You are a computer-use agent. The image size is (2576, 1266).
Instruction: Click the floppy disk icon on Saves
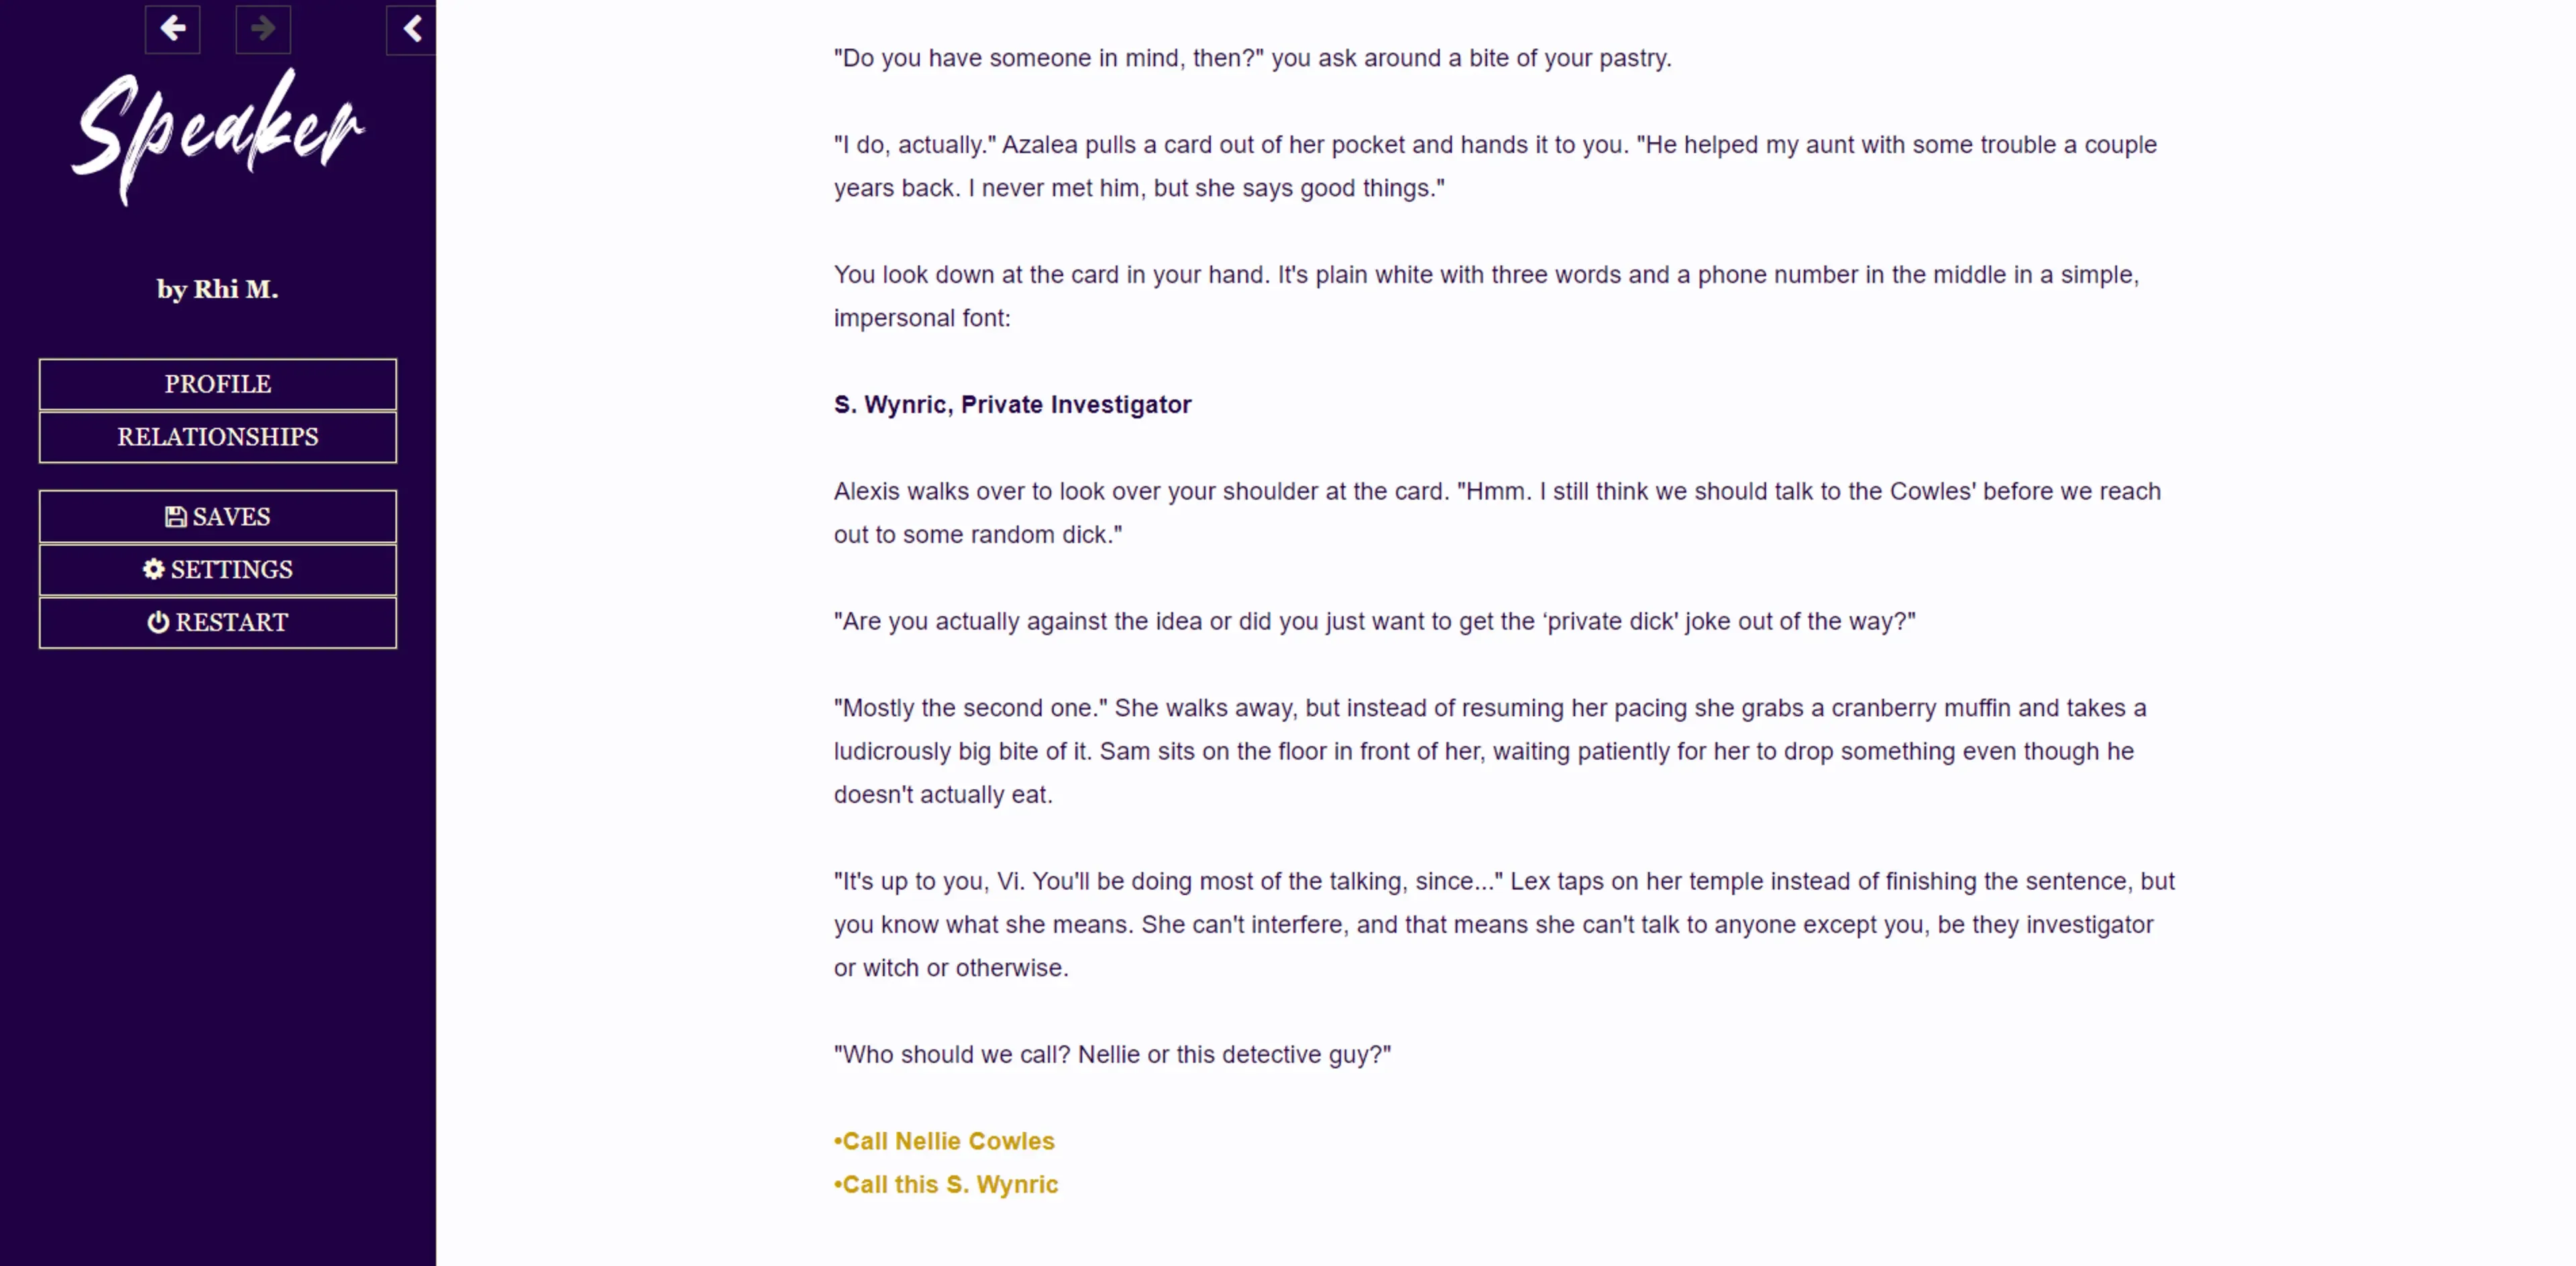[x=176, y=516]
